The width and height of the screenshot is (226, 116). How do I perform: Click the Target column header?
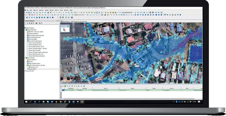132,88
